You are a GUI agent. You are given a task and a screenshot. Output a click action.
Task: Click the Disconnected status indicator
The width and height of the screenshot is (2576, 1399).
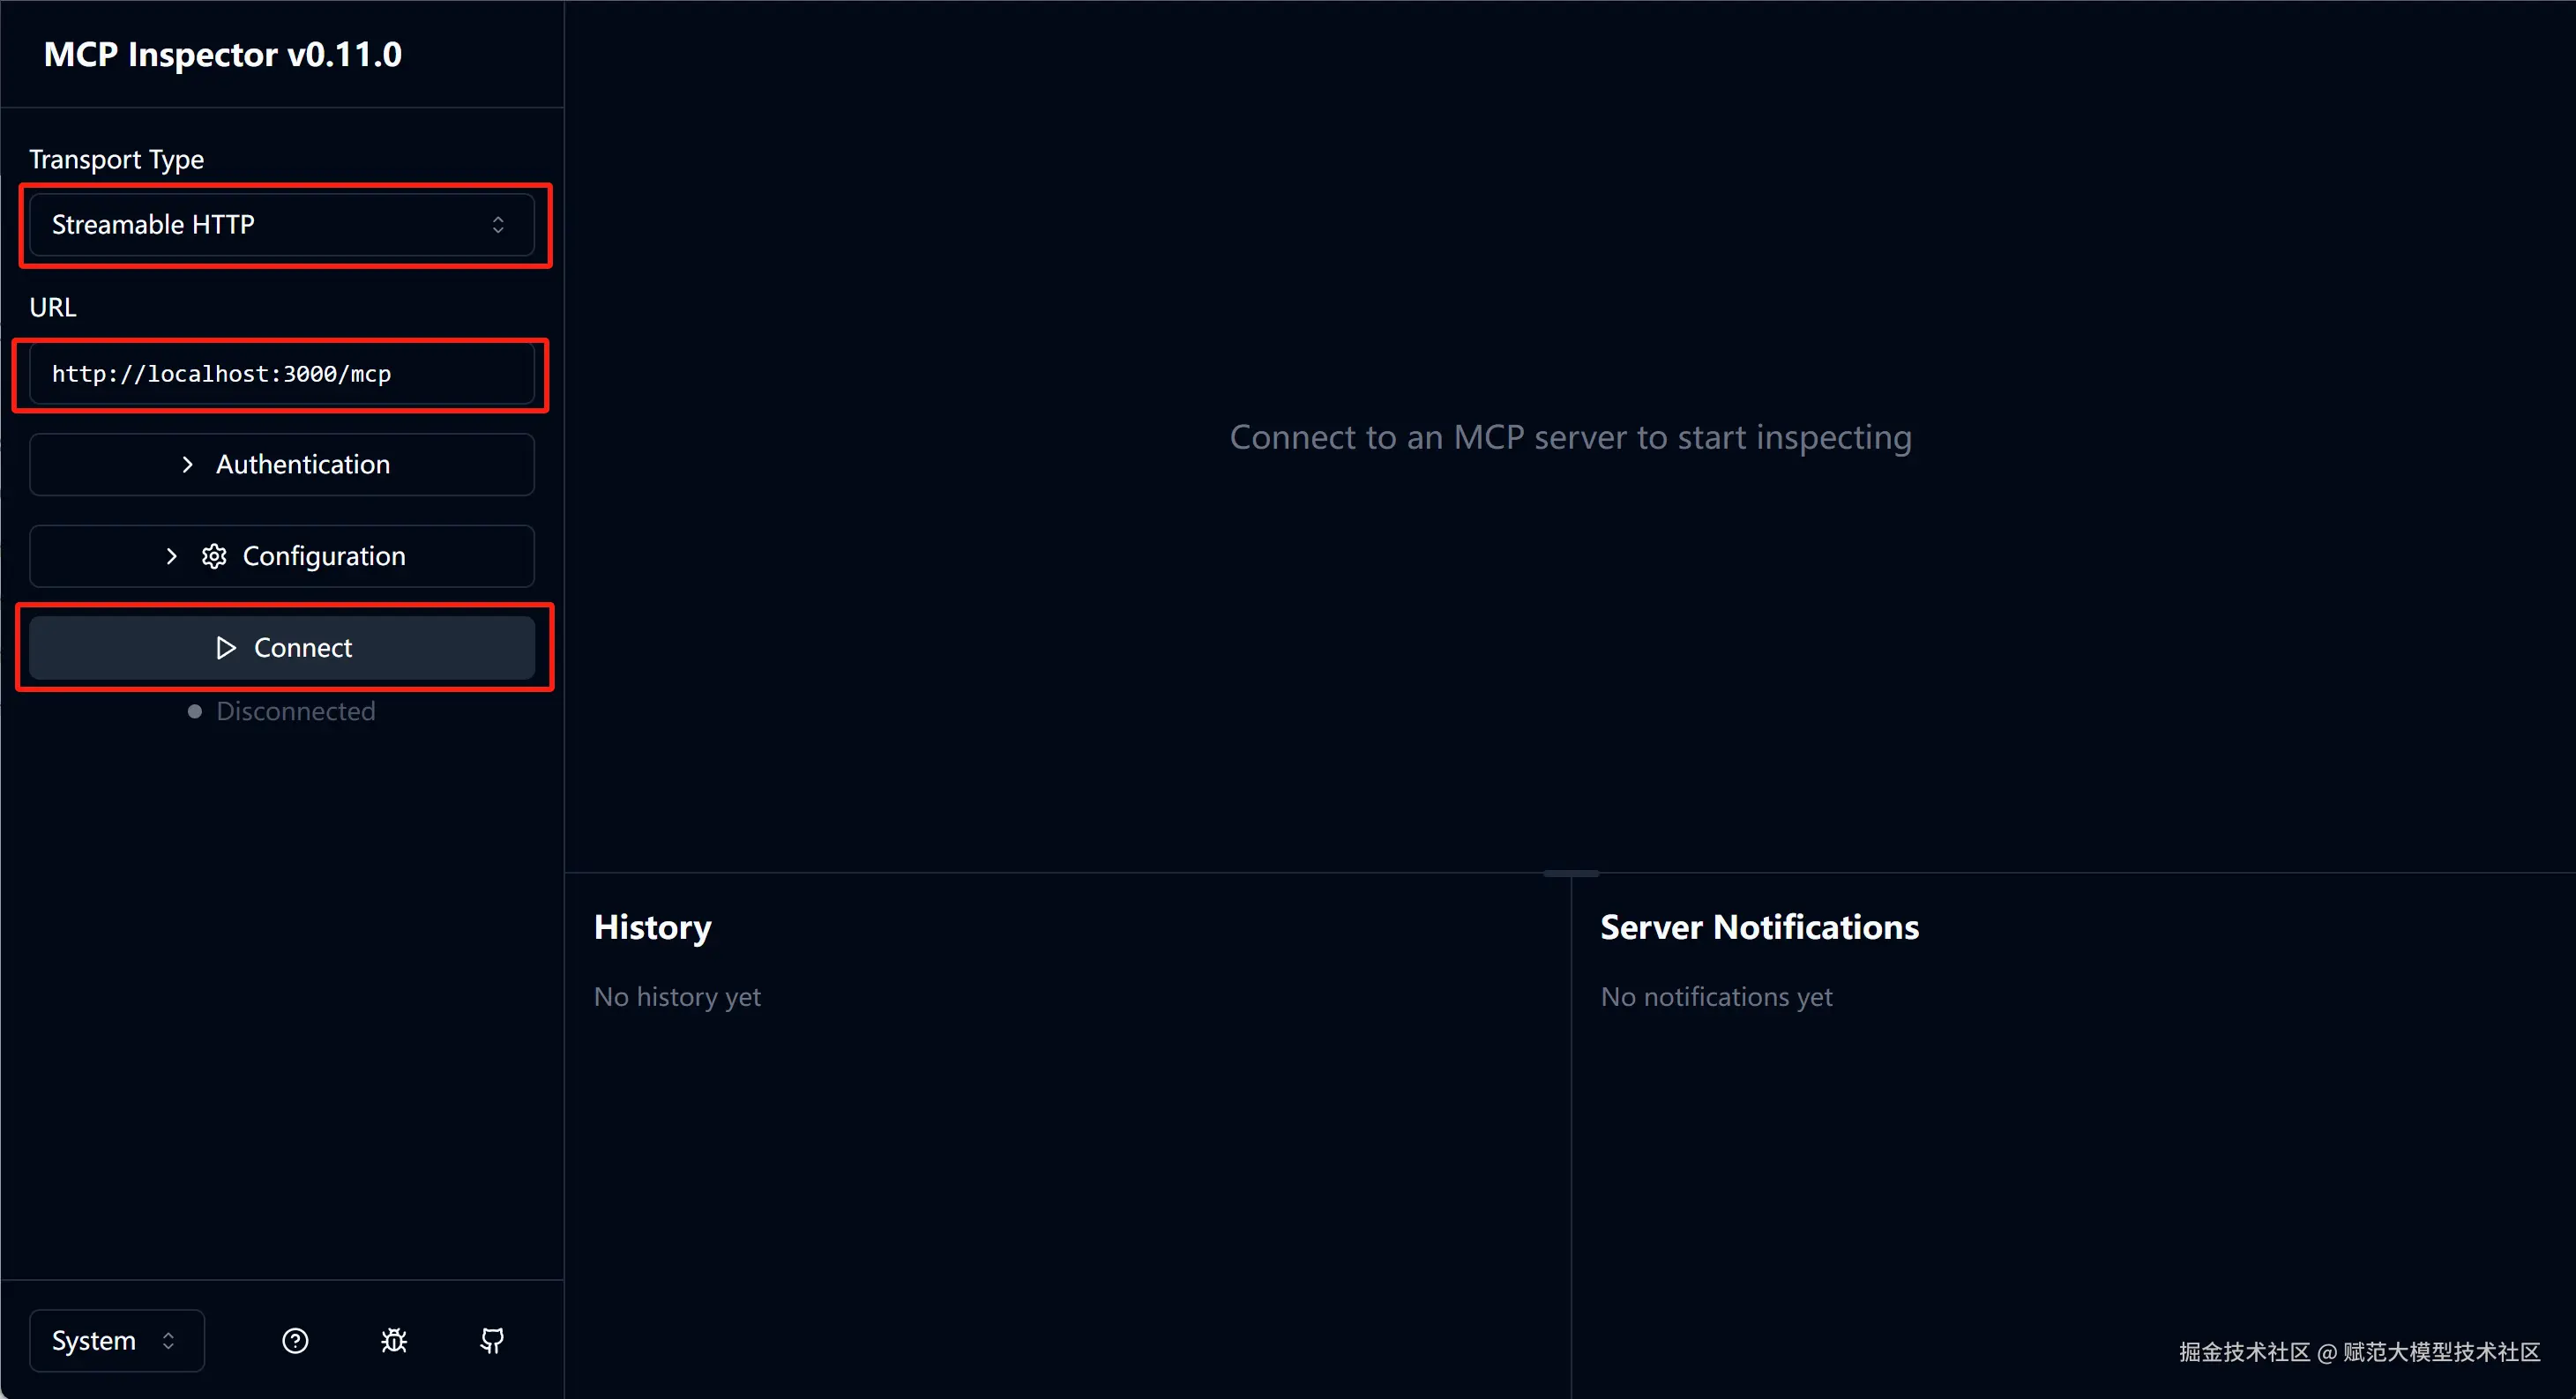[282, 711]
